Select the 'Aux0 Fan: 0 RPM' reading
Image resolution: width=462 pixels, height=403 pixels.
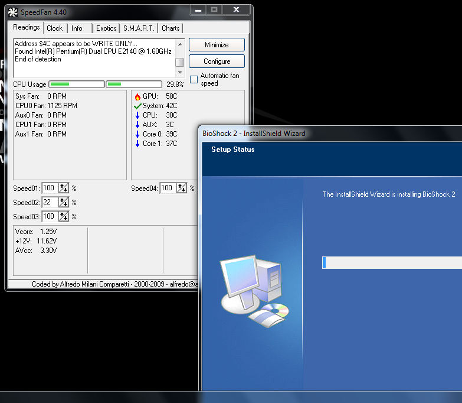coord(41,115)
